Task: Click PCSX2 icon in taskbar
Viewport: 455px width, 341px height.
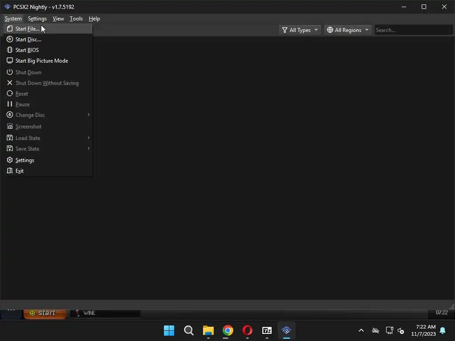Action: tap(287, 330)
